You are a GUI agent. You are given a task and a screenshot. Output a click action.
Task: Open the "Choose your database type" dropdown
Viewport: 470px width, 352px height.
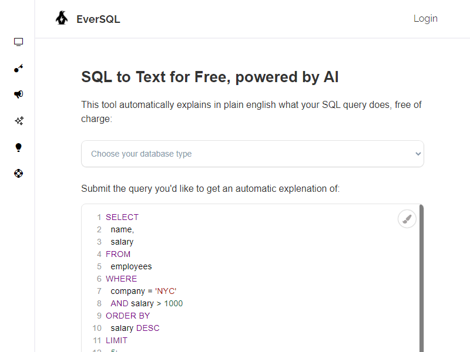coord(252,154)
